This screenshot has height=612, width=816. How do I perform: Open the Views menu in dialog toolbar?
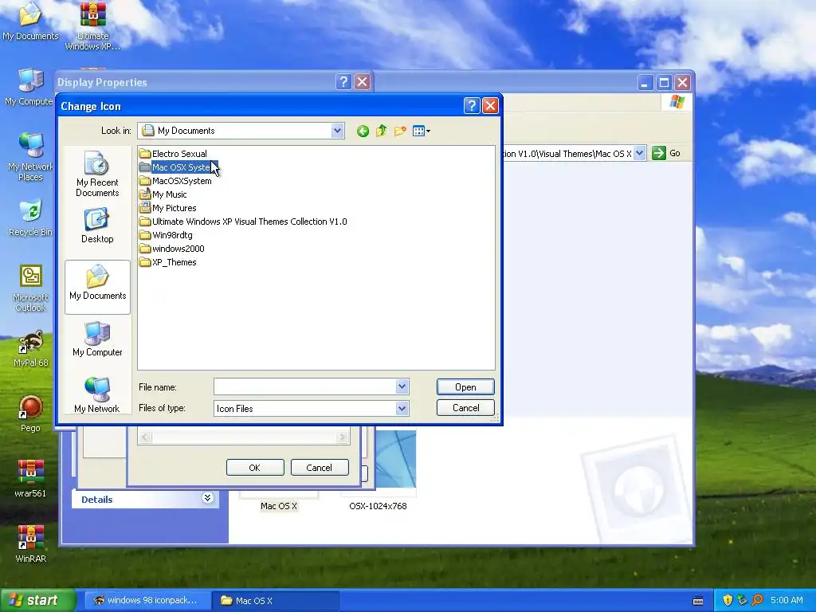click(x=421, y=131)
